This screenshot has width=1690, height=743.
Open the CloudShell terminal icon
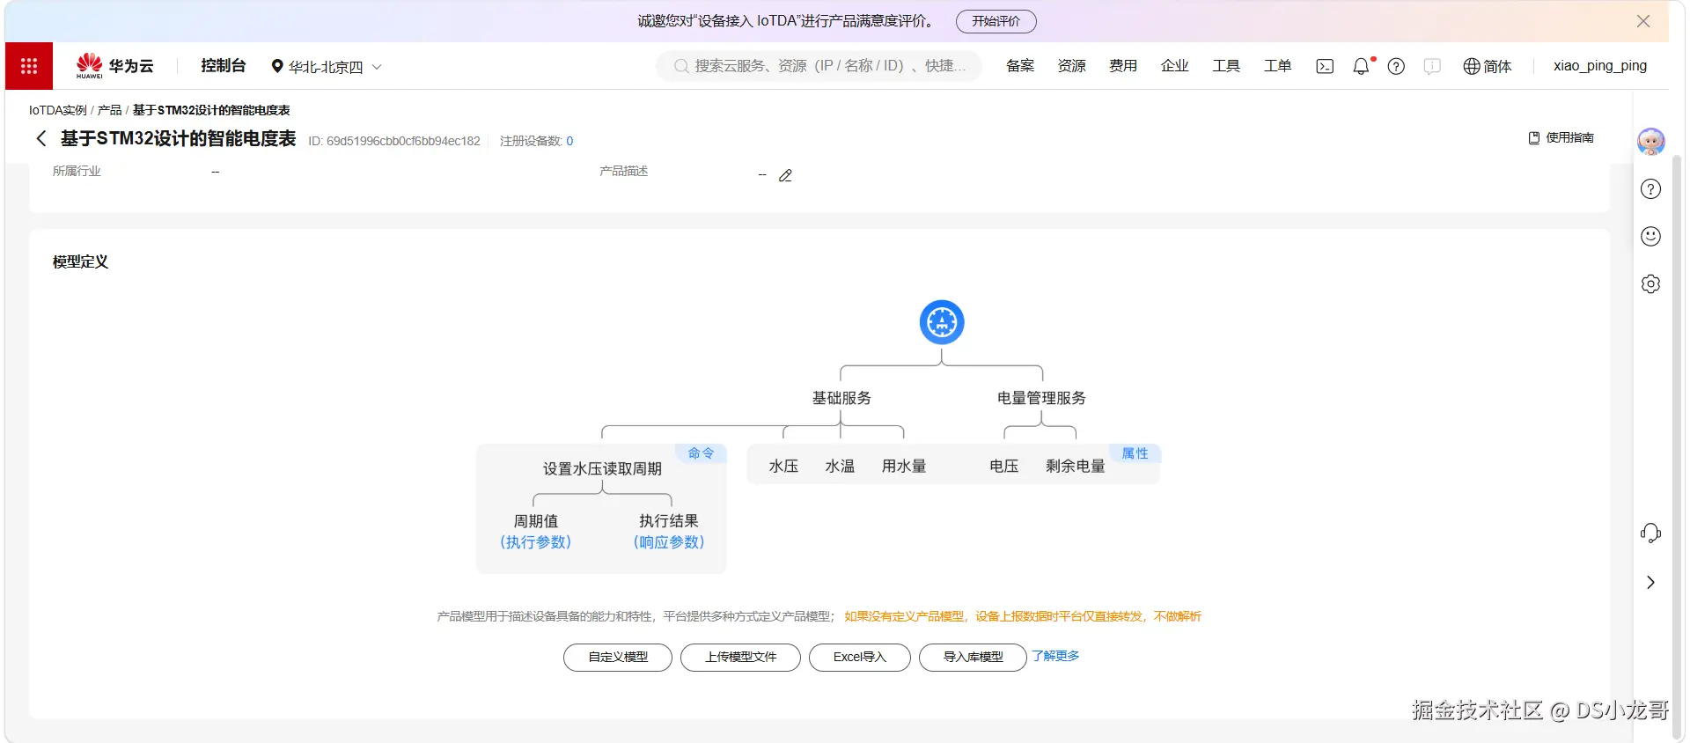pos(1325,66)
